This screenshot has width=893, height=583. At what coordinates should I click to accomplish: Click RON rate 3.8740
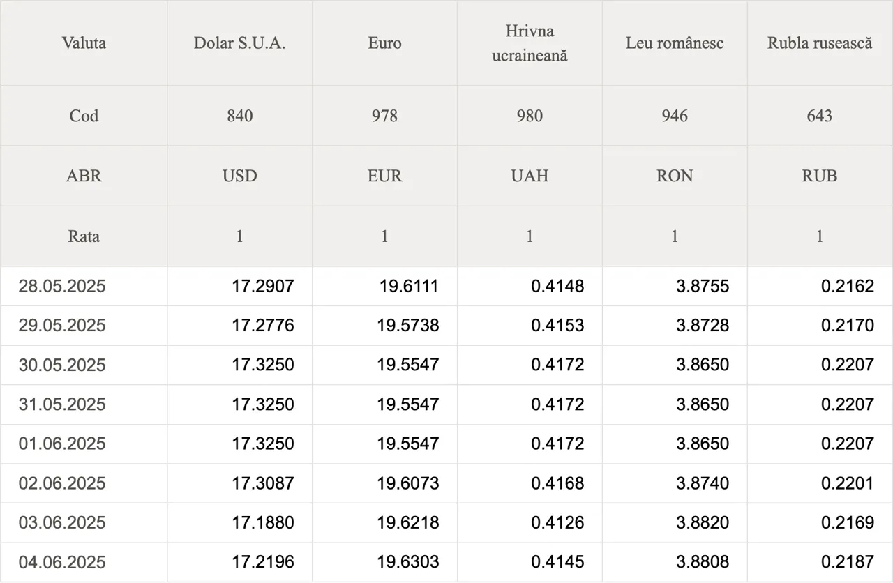coord(703,483)
